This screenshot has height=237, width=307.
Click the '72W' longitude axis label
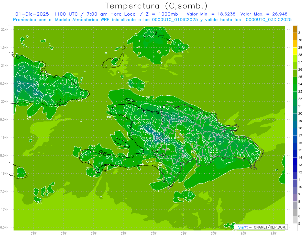(x=153, y=234)
